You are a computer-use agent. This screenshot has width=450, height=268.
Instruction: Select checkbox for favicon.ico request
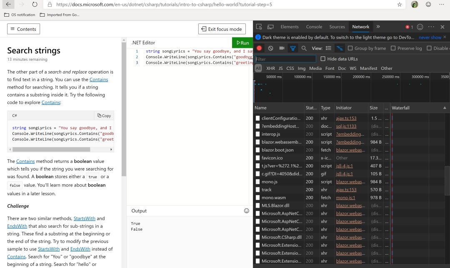258,158
